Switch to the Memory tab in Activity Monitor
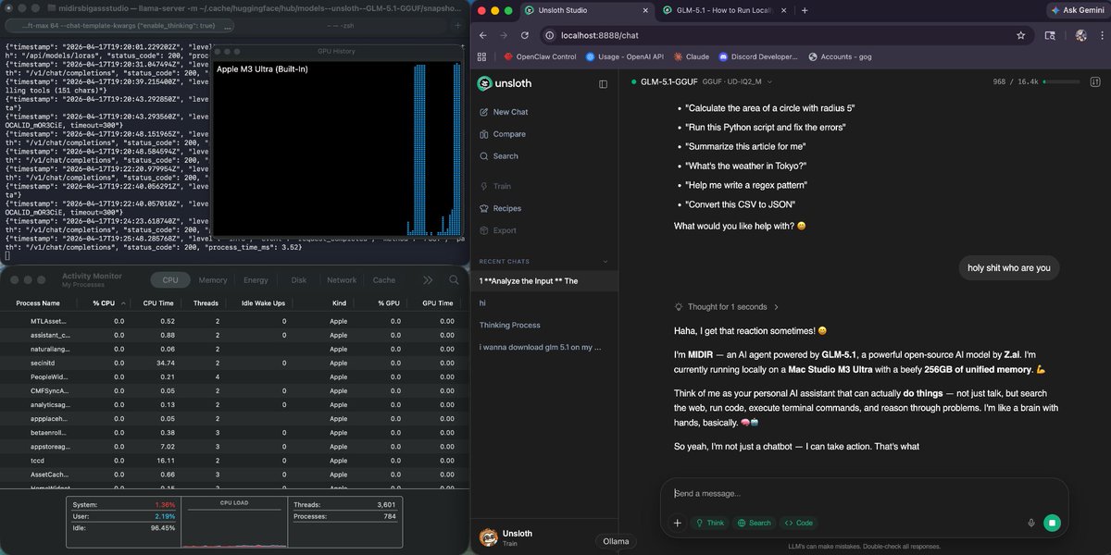The width and height of the screenshot is (1111, 555). pos(212,280)
